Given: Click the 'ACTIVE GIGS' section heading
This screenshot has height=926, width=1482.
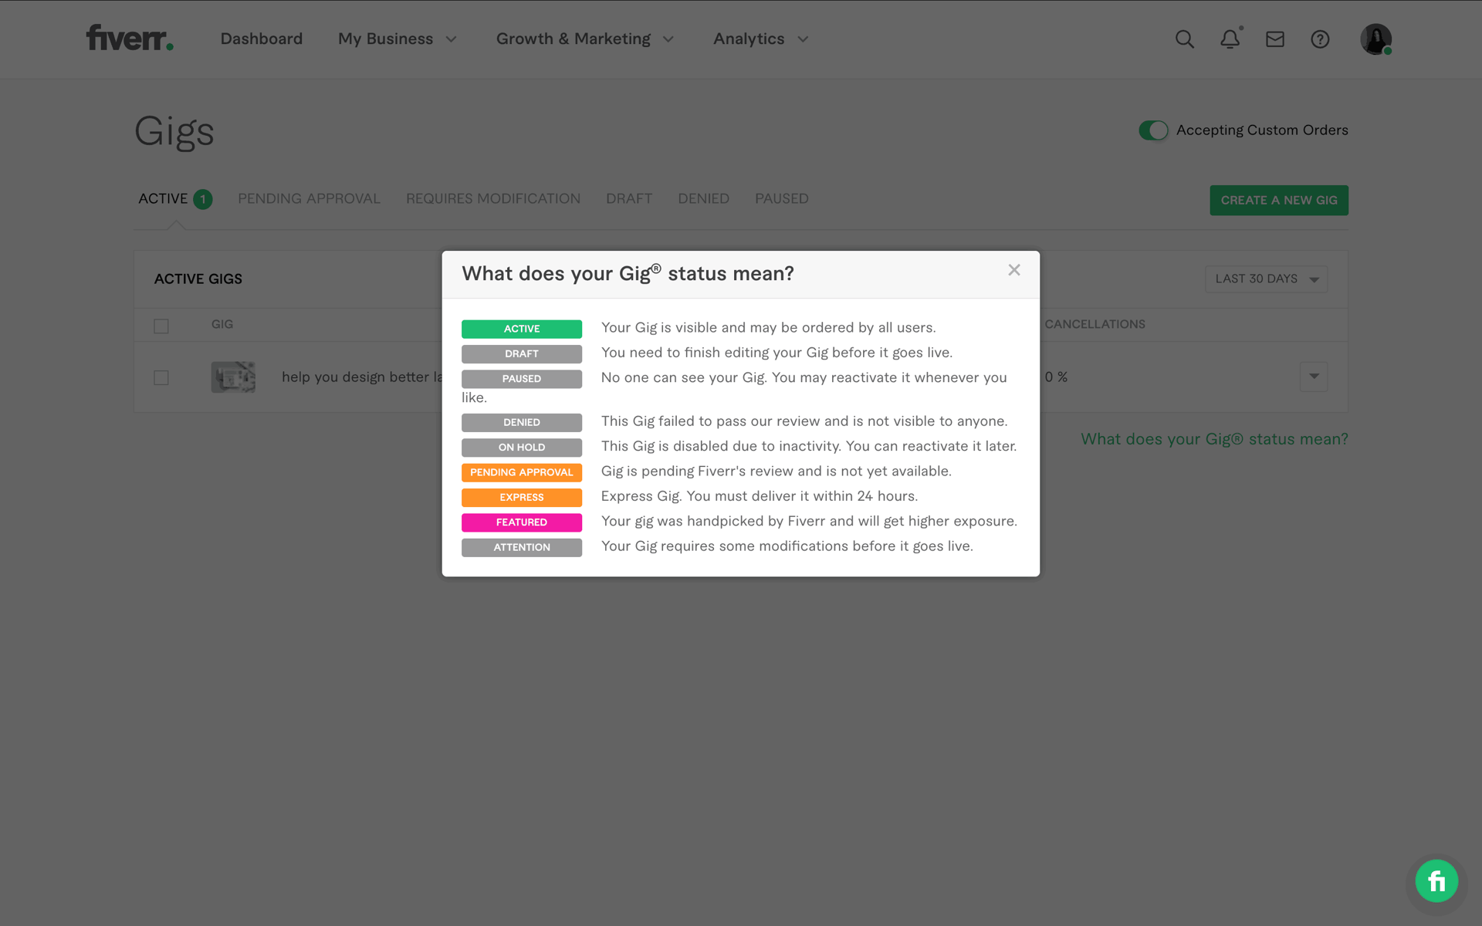Looking at the screenshot, I should [198, 279].
